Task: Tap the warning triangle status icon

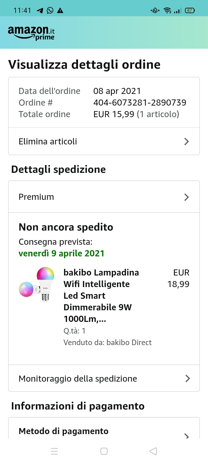Action: [x=60, y=11]
